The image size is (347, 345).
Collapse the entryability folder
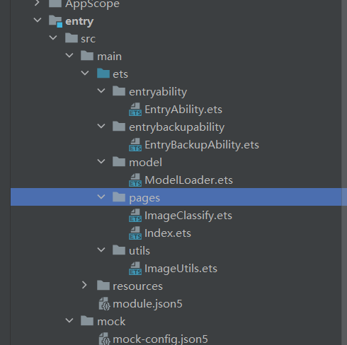click(x=101, y=90)
